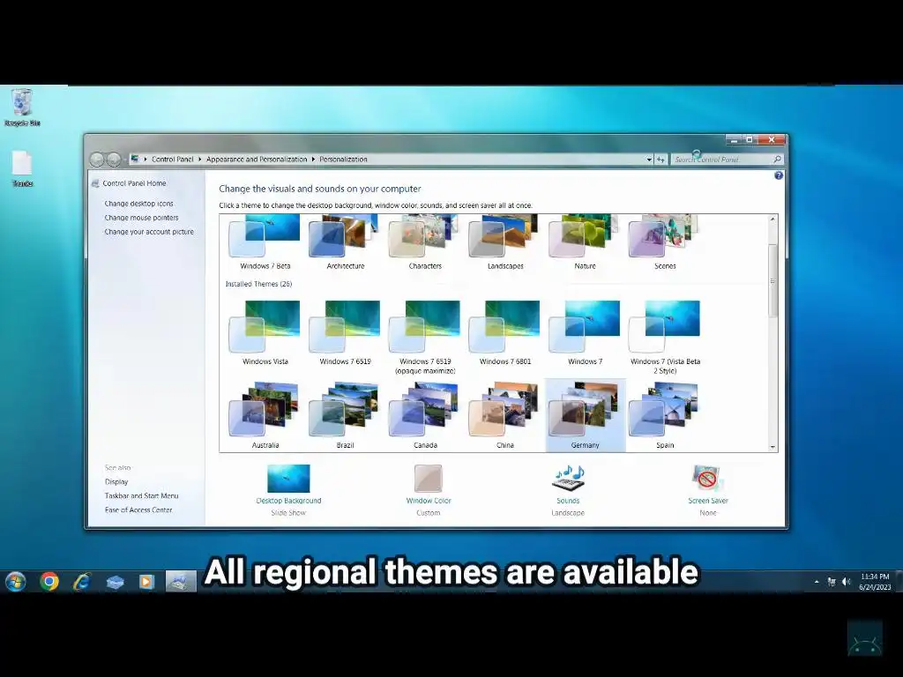Pick Windows 7 (Vista Beta 2 Style) theme
The image size is (903, 677).
point(665,337)
